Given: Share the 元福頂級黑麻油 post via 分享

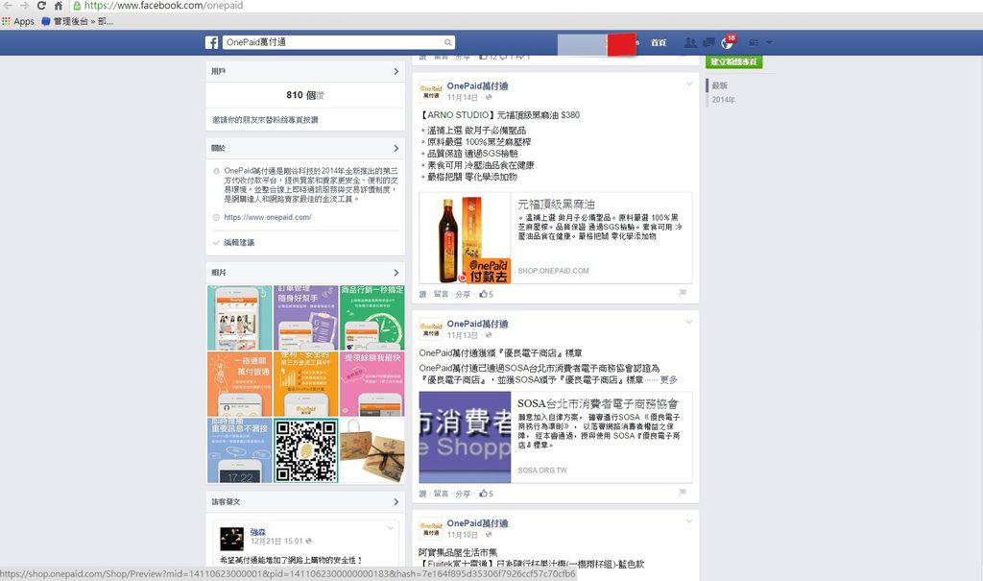Looking at the screenshot, I should point(463,294).
